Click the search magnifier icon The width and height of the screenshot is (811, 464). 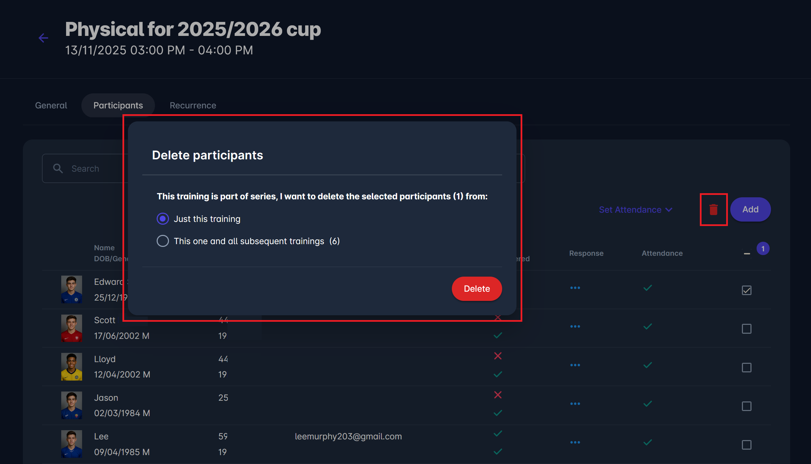(x=58, y=168)
